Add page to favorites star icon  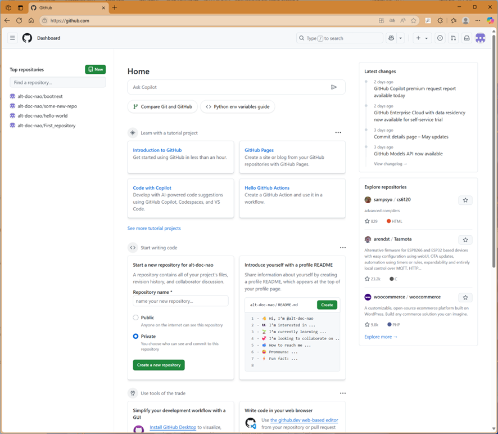tap(413, 21)
